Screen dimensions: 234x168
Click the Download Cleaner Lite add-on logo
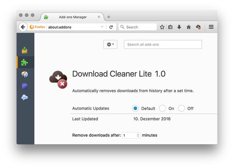58,80
